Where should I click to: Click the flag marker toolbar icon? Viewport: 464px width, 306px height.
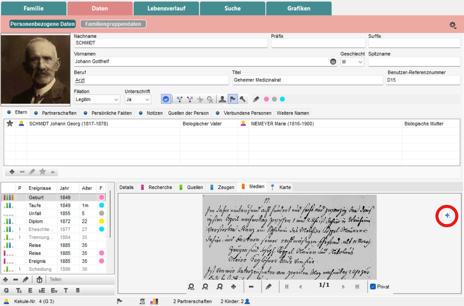click(x=232, y=99)
